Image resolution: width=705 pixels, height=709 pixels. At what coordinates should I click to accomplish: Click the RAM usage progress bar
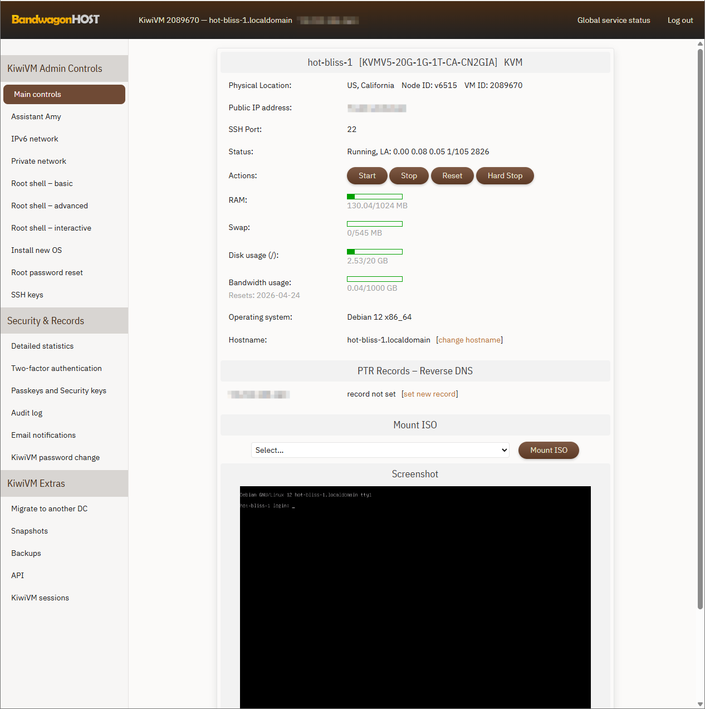[374, 197]
